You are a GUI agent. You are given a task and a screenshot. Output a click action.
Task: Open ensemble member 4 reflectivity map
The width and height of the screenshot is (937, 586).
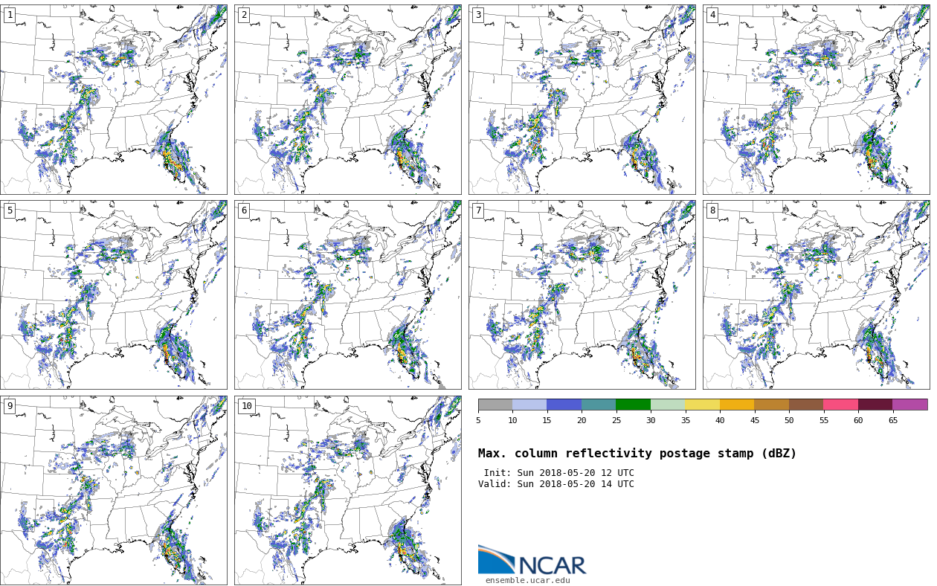tap(816, 100)
